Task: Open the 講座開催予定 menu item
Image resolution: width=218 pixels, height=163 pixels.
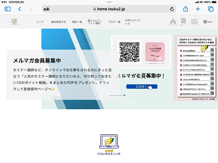Action: (58, 22)
